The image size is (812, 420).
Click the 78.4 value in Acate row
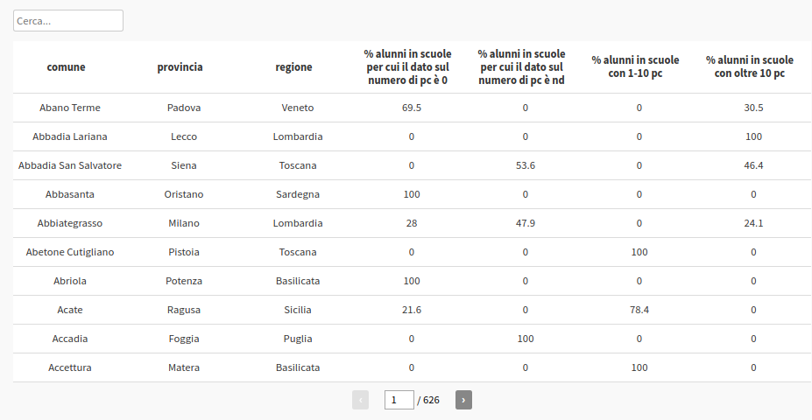point(639,310)
